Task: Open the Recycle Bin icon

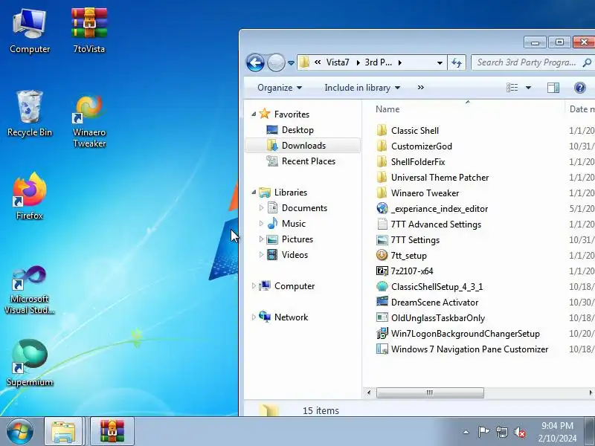Action: (x=30, y=114)
